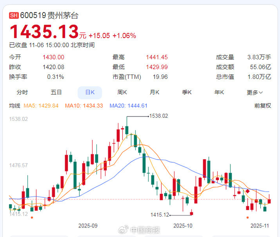Image resolution: width=280 pixels, height=237 pixels.
Task: Expand the 更多 more options dropdown
Action: (255, 92)
